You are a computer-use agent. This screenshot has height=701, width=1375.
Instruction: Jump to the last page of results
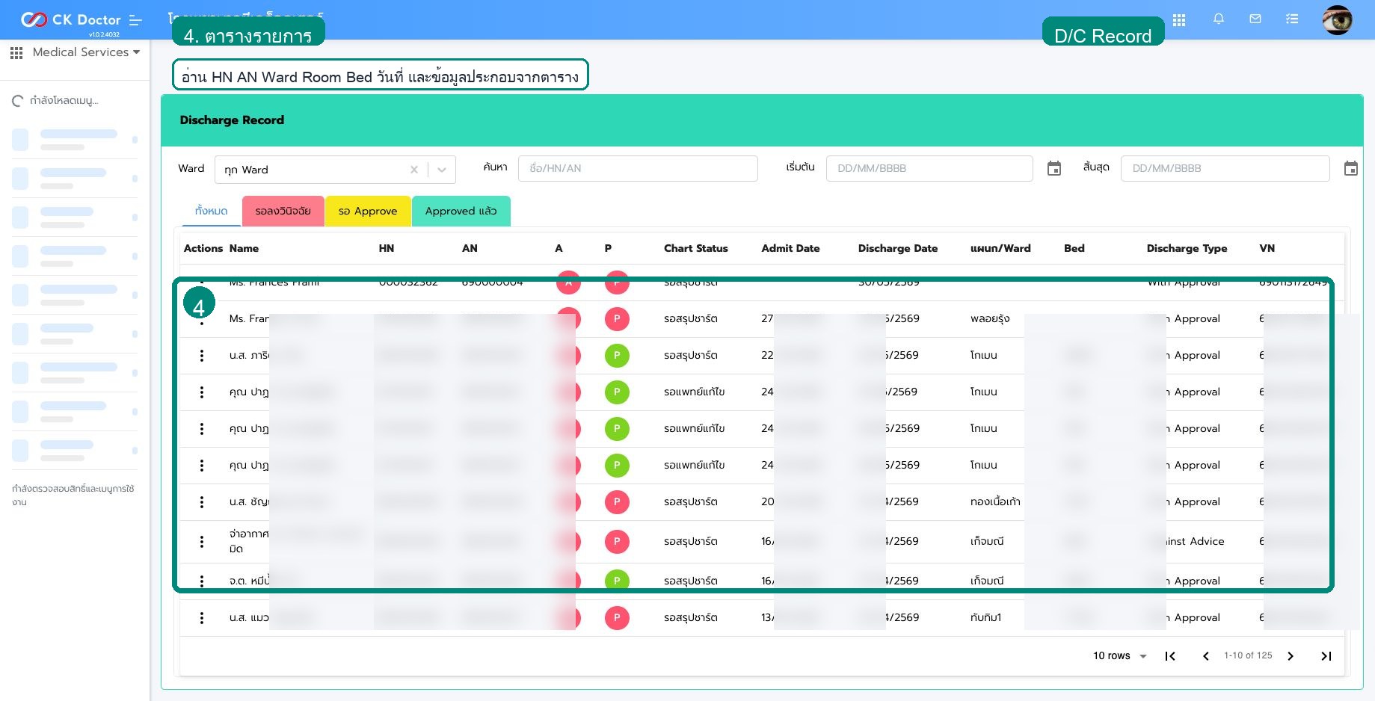1326,656
